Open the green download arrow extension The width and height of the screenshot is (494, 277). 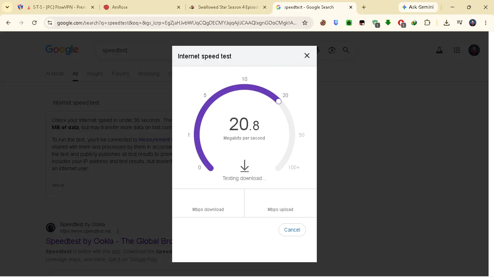point(388,23)
